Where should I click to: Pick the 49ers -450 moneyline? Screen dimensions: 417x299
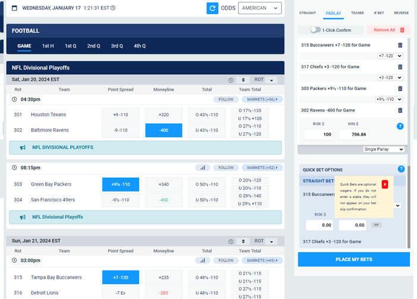[163, 200]
